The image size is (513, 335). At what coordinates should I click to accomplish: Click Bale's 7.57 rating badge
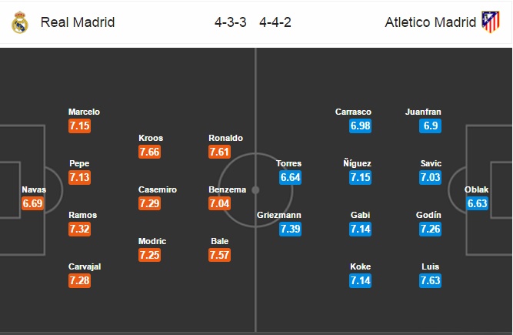[219, 255]
